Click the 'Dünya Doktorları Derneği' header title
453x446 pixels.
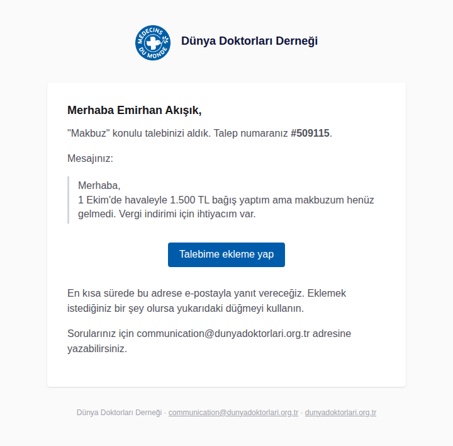(x=249, y=41)
